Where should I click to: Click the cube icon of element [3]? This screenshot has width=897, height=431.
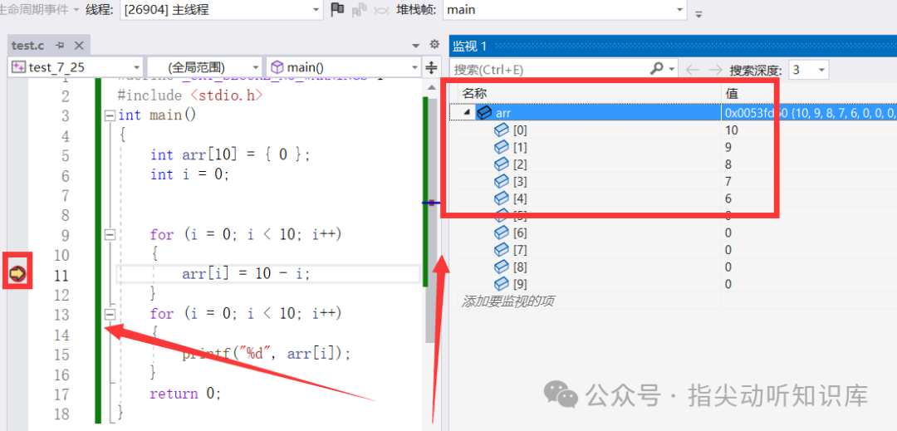(502, 181)
